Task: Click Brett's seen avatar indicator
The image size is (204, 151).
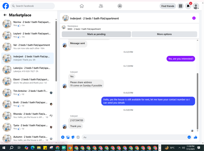Action: 51,104
